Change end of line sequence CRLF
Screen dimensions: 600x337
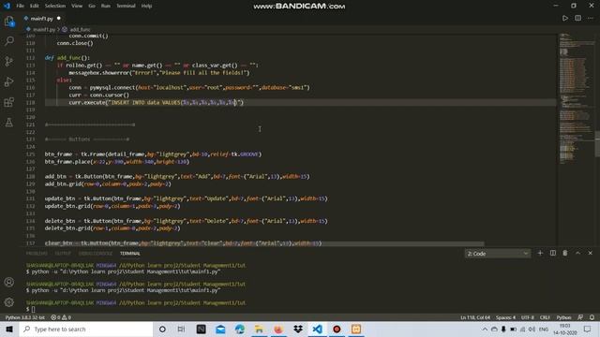pos(545,317)
